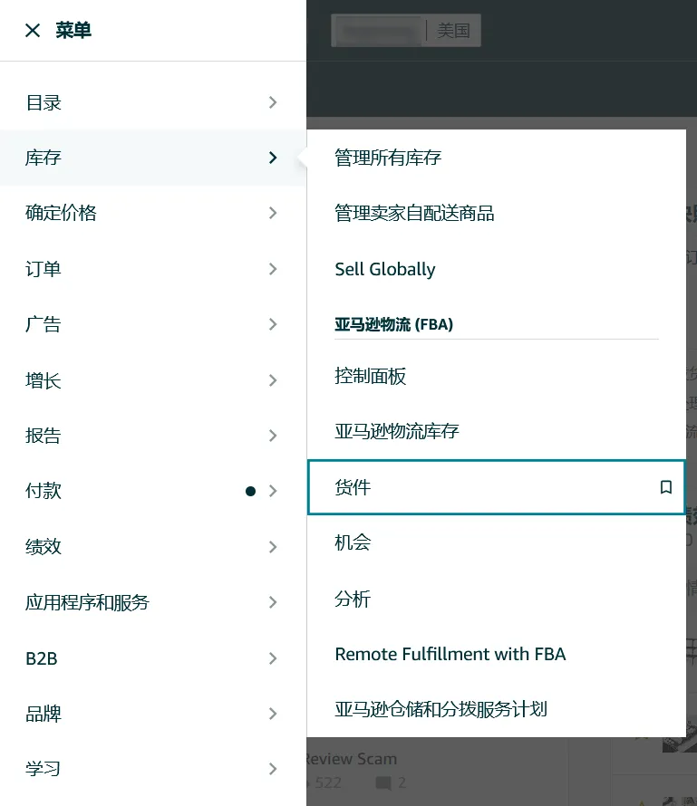Expand the 确定价格 submenu arrow

tap(272, 213)
